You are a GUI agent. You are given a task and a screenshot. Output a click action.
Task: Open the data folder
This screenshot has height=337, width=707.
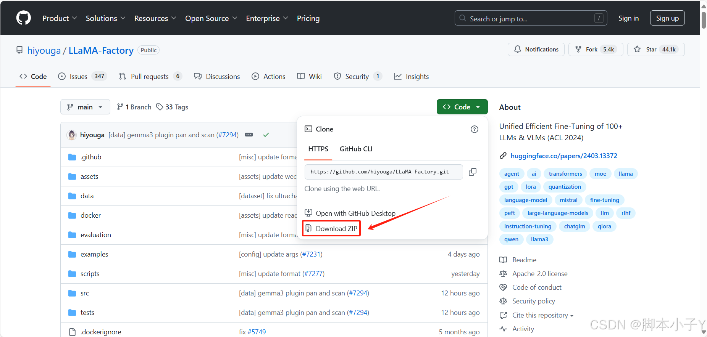pyautogui.click(x=87, y=196)
